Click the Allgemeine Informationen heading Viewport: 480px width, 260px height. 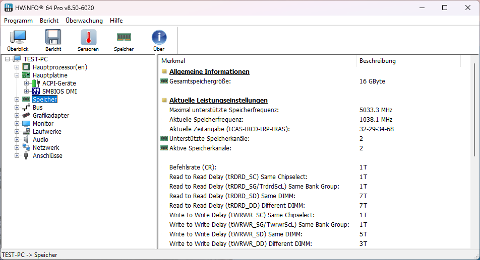pos(209,72)
